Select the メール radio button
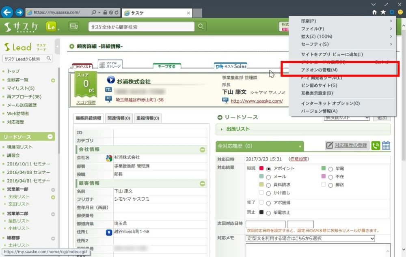This screenshot has height=257, width=406. 268,177
